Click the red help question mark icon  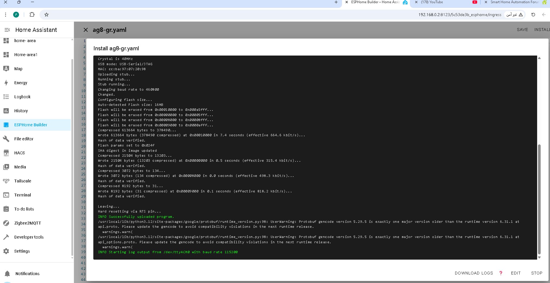501,273
